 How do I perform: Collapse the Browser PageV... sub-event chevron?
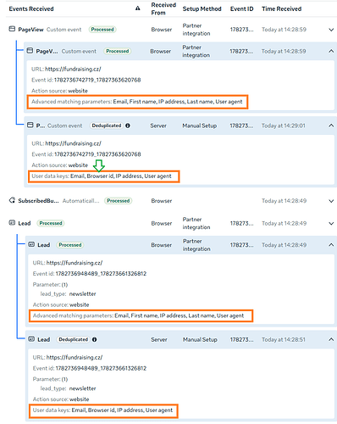click(331, 51)
